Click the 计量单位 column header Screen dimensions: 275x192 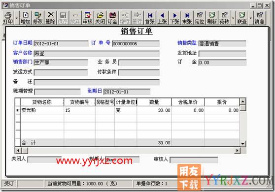(126, 102)
